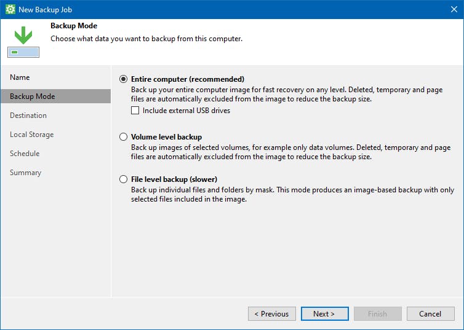464x330 pixels.
Task: Enable Include external USB drives checkbox
Action: pyautogui.click(x=135, y=111)
